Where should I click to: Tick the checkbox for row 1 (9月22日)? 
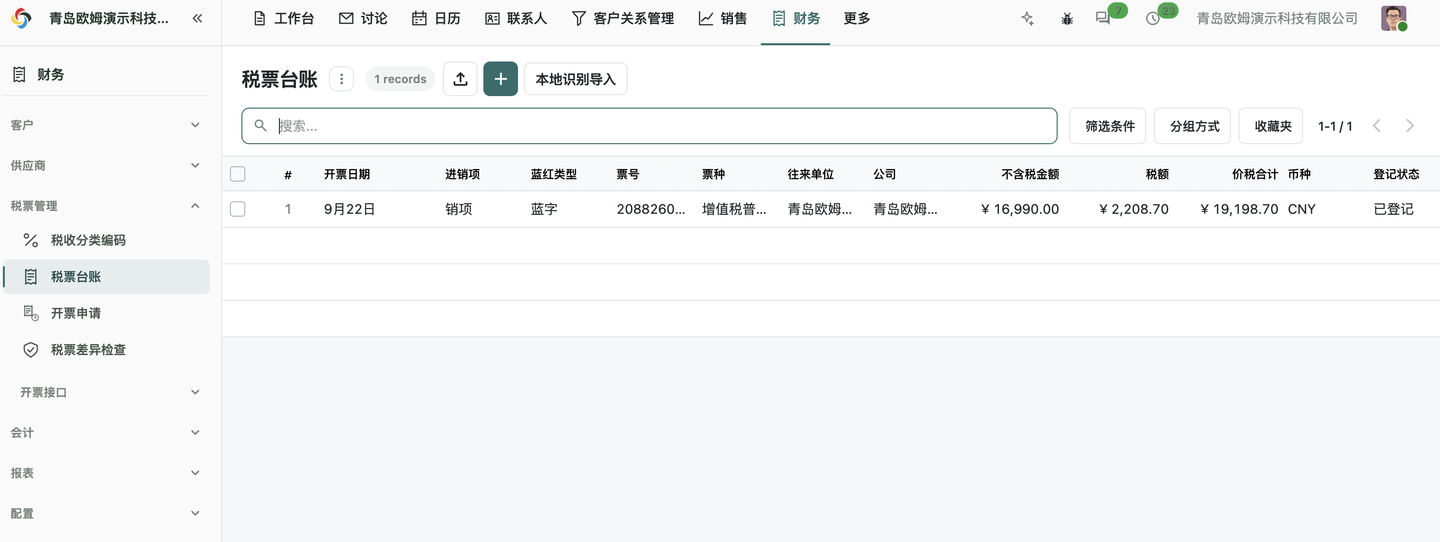238,209
